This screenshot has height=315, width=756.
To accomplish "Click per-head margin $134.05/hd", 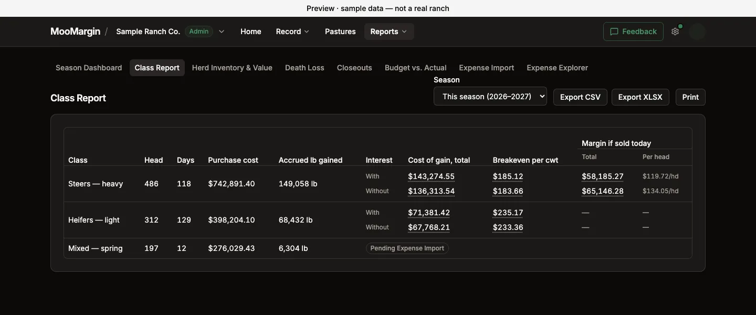I will point(660,191).
